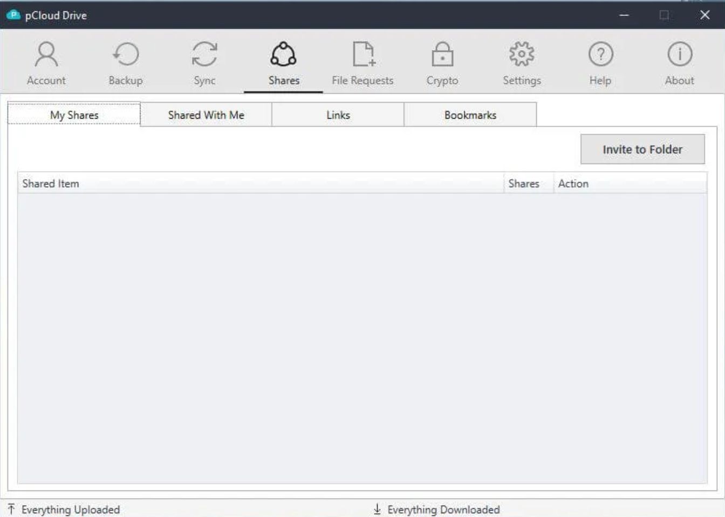Switch to the My Shares tab

click(74, 114)
